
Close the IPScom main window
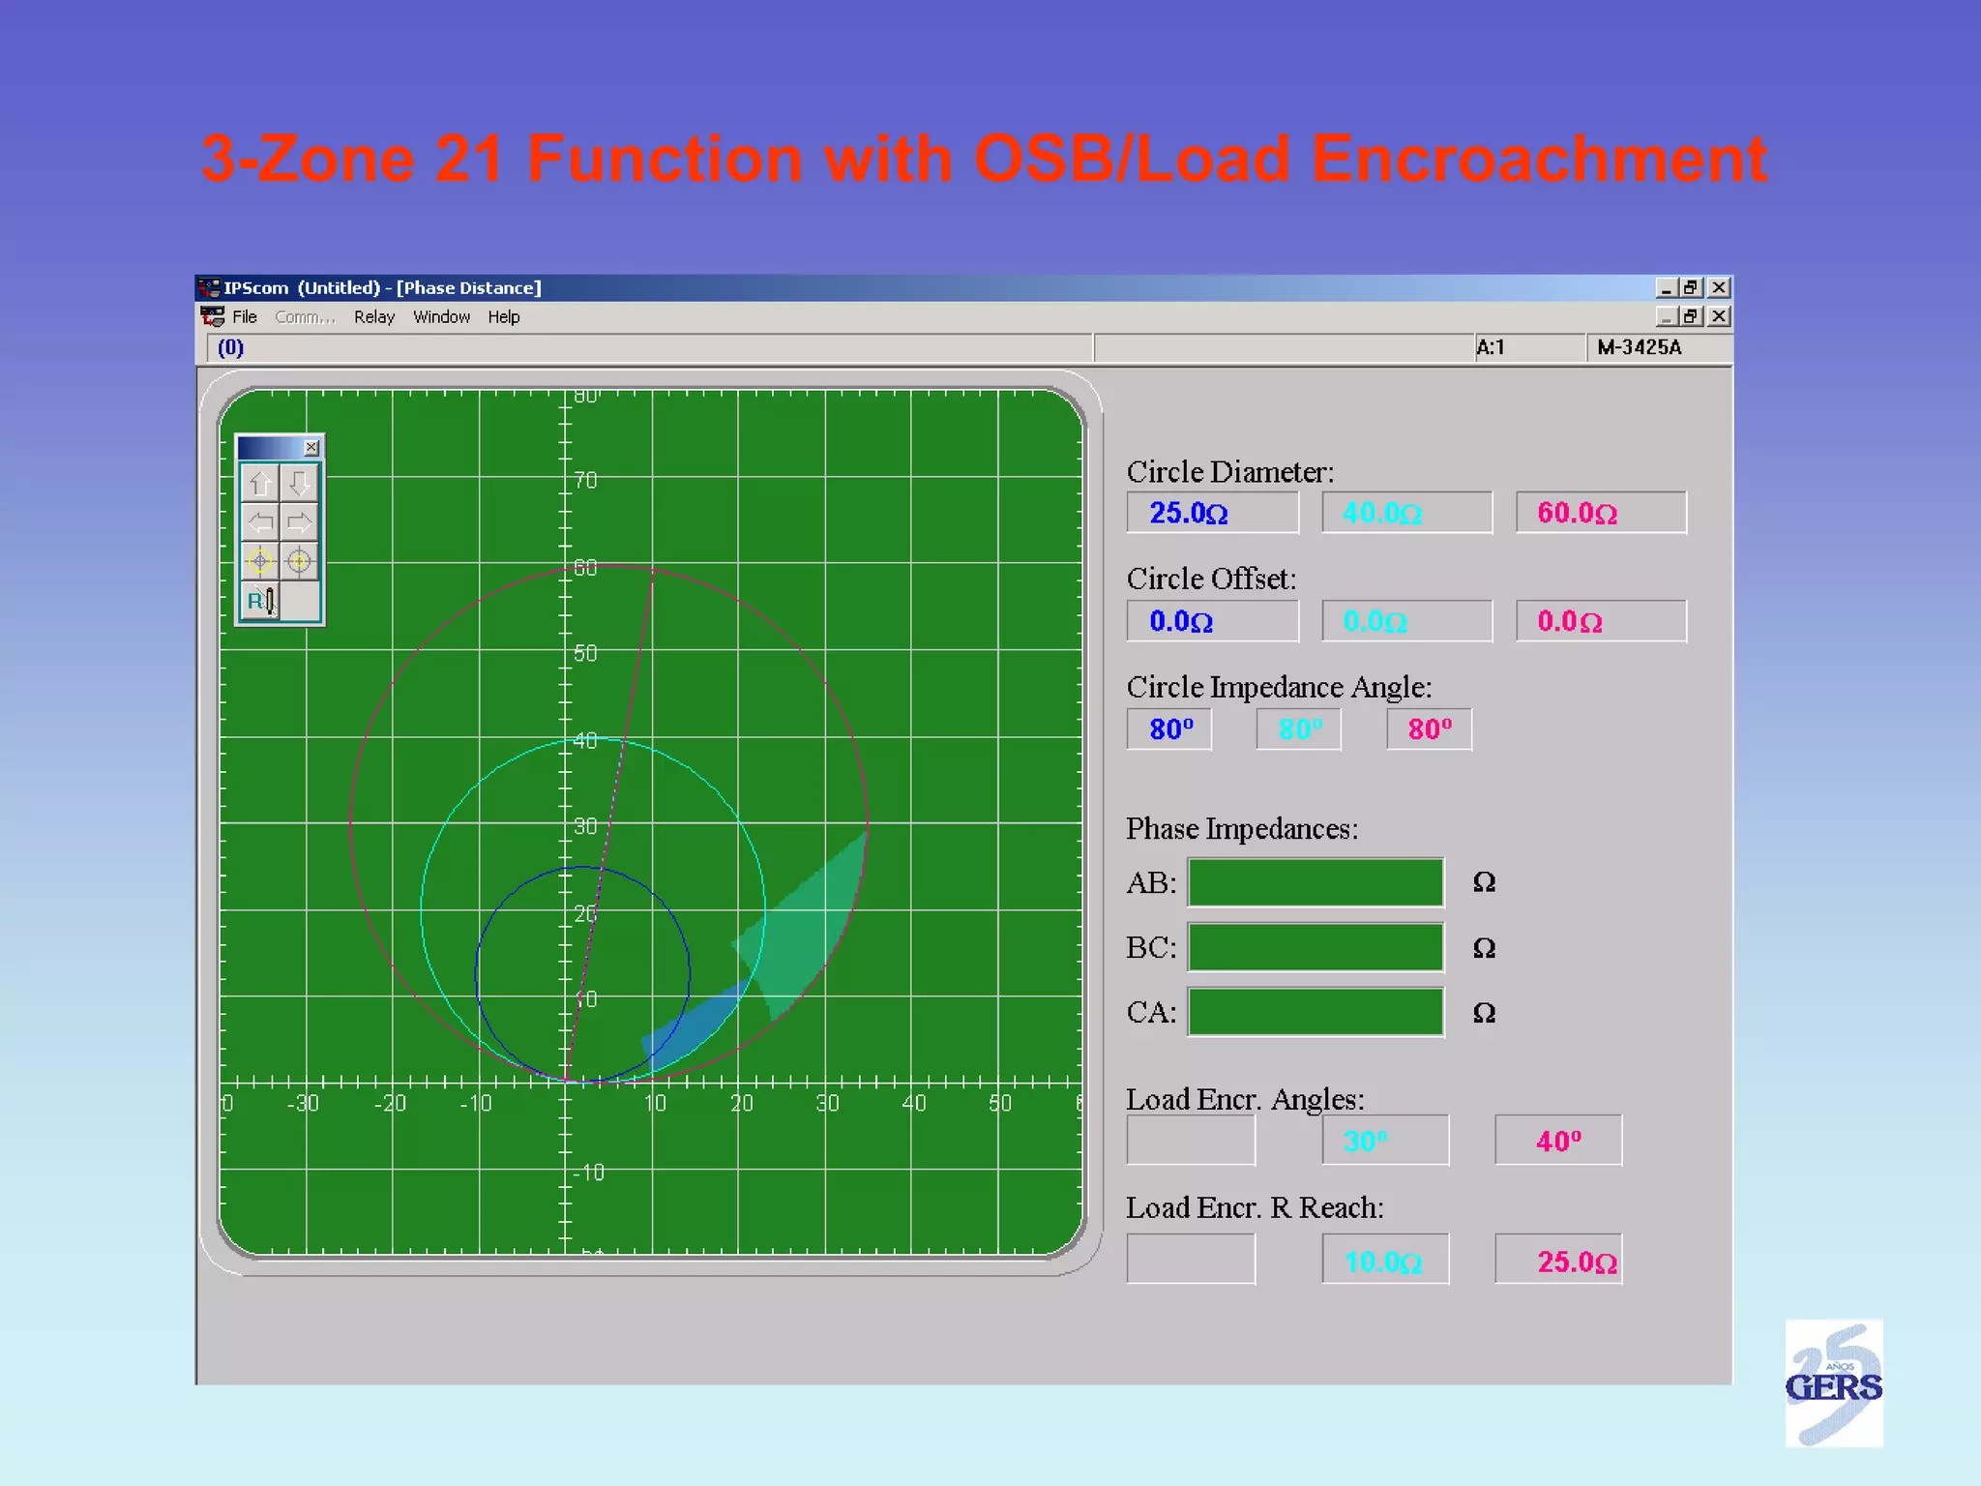point(1719,287)
